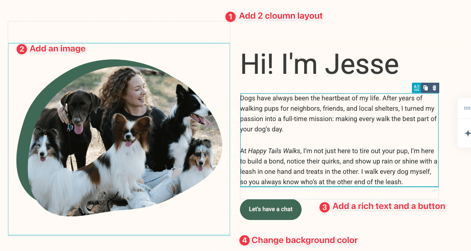Image resolution: width=471 pixels, height=251 pixels.
Task: Duplicate the selected text module
Action: pos(426,88)
